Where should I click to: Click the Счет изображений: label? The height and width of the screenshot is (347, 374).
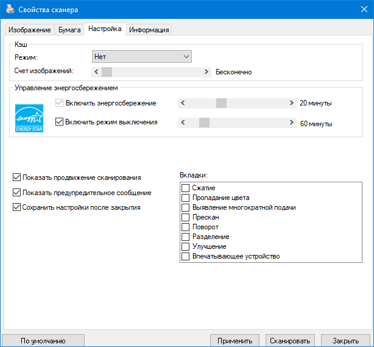tap(44, 71)
